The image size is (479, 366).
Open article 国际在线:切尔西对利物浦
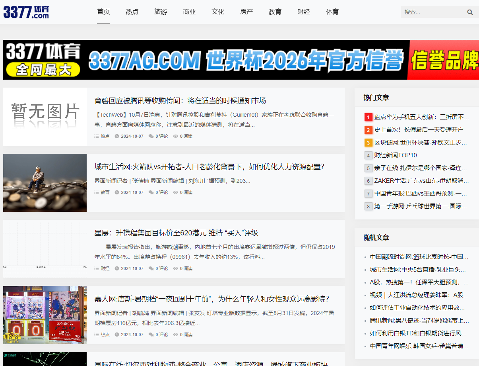coord(211,364)
